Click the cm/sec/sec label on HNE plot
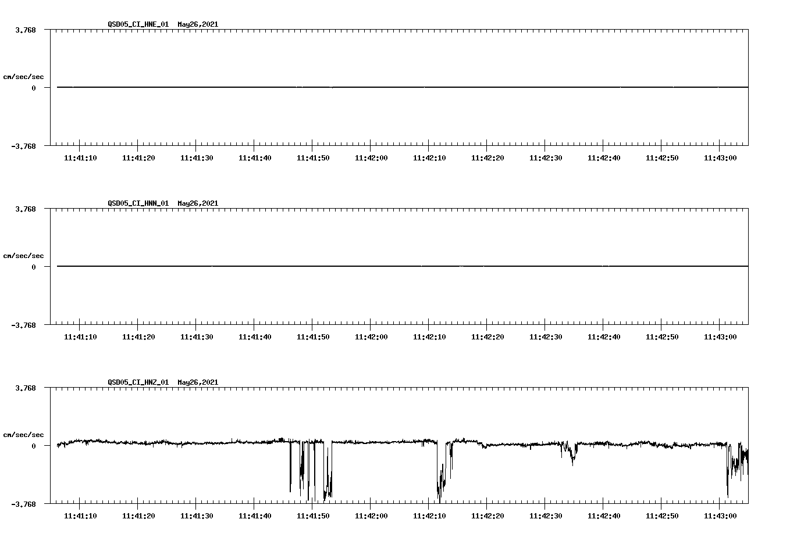 pyautogui.click(x=23, y=76)
